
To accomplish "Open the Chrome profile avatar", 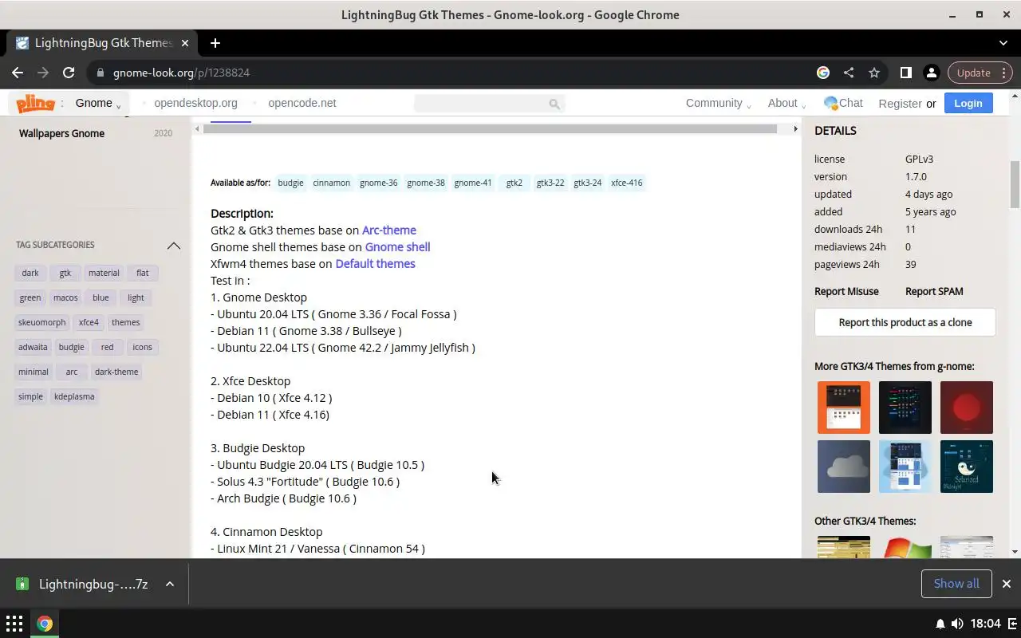I will coord(931,73).
